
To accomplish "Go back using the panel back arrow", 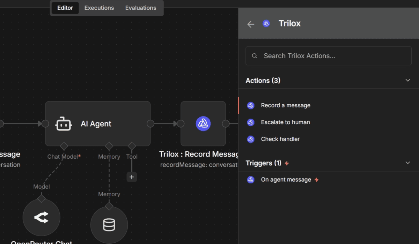I will [250, 23].
